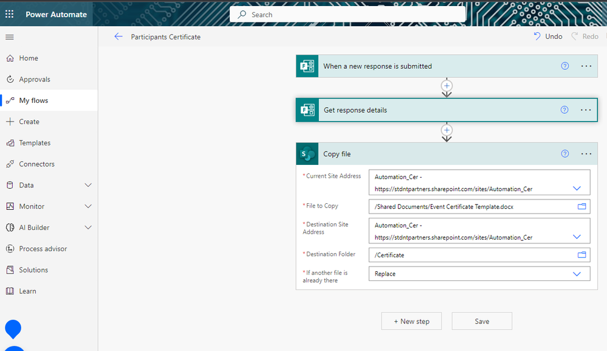The image size is (607, 351).
Task: Click the Learn book icon
Action: click(x=10, y=291)
